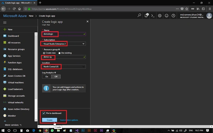213x133 pixels.
Task: Turn Log Analytics Off
Action: click(56, 77)
